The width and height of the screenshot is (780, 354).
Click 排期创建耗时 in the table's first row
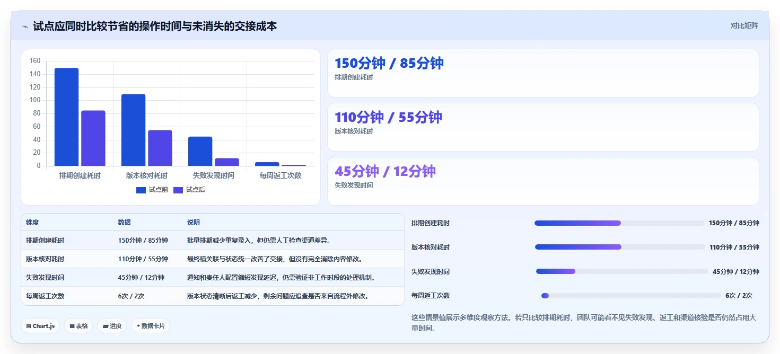(x=45, y=241)
